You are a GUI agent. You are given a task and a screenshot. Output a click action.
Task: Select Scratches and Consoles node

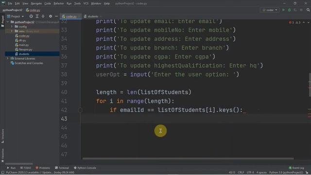tap(29, 63)
